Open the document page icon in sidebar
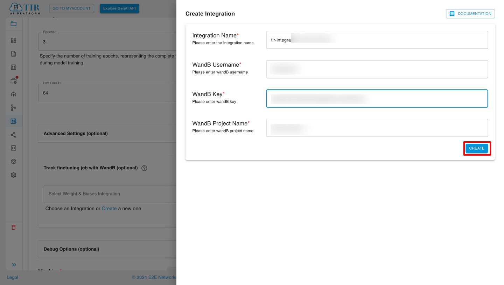Viewport: 504px width, 285px height. tap(14, 54)
